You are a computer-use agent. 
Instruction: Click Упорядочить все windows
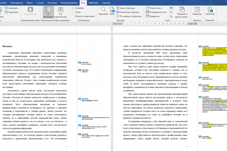(156, 12)
